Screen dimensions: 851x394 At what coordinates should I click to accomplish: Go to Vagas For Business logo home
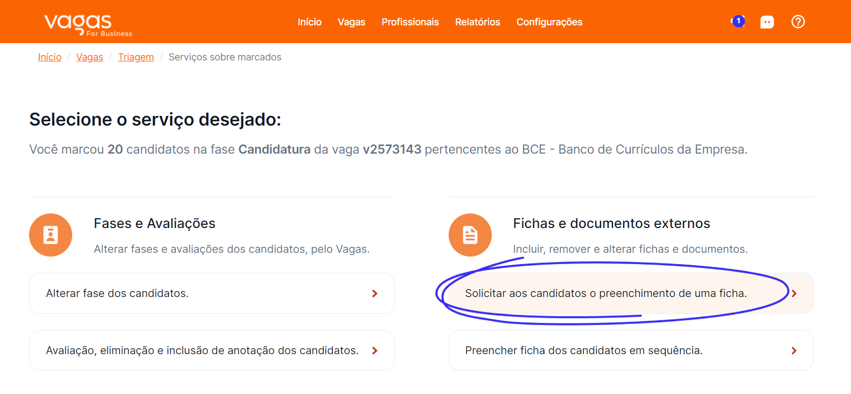click(88, 25)
